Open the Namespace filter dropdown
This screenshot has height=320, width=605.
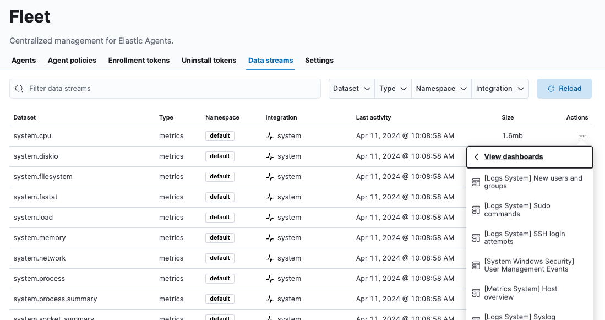click(441, 88)
